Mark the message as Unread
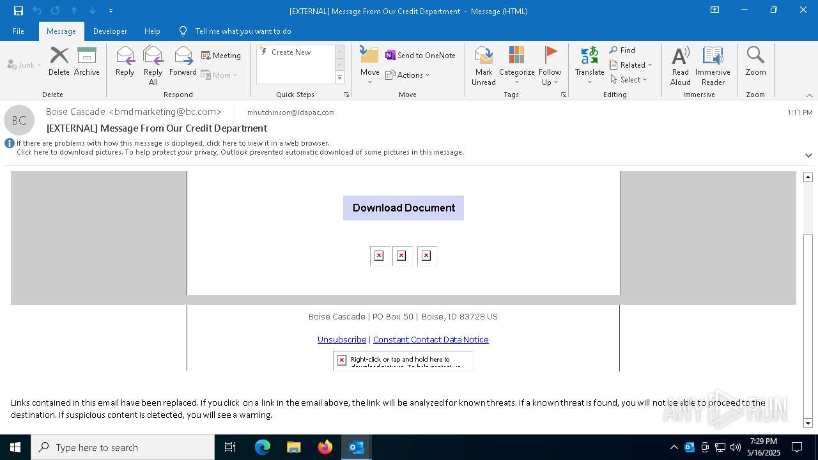Screen dimensions: 818x460 (x=484, y=65)
